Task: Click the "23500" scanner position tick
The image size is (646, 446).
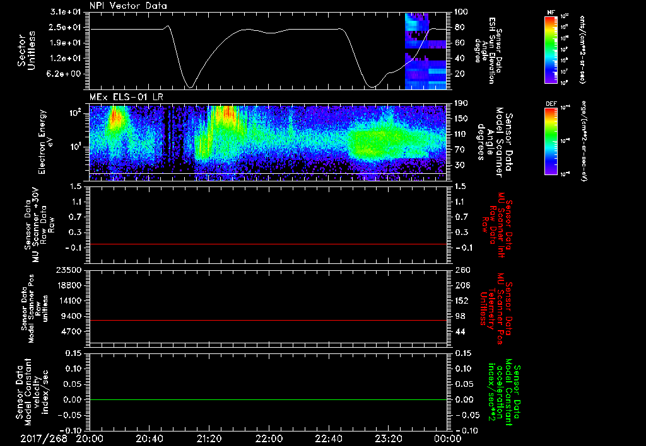Action: tap(68, 270)
